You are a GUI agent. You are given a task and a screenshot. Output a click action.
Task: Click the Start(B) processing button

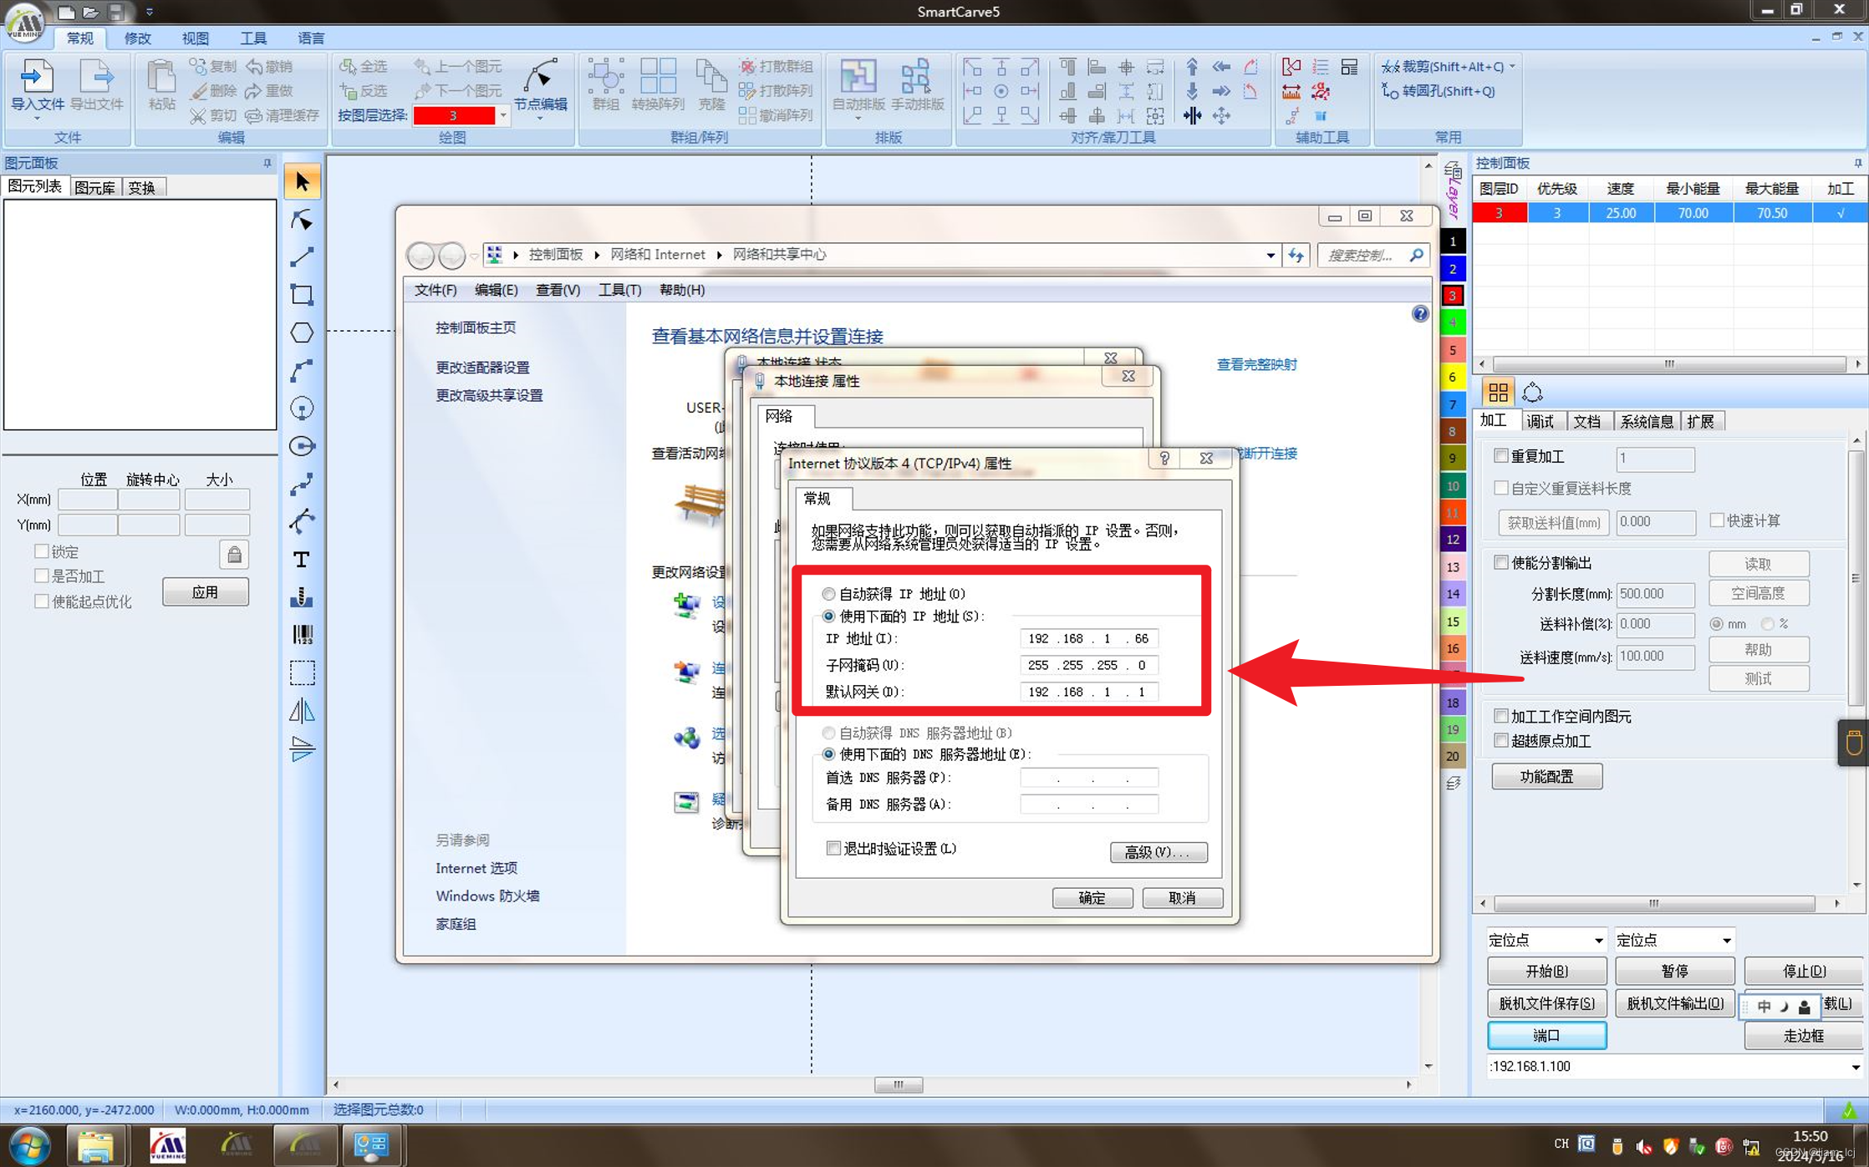tap(1546, 971)
